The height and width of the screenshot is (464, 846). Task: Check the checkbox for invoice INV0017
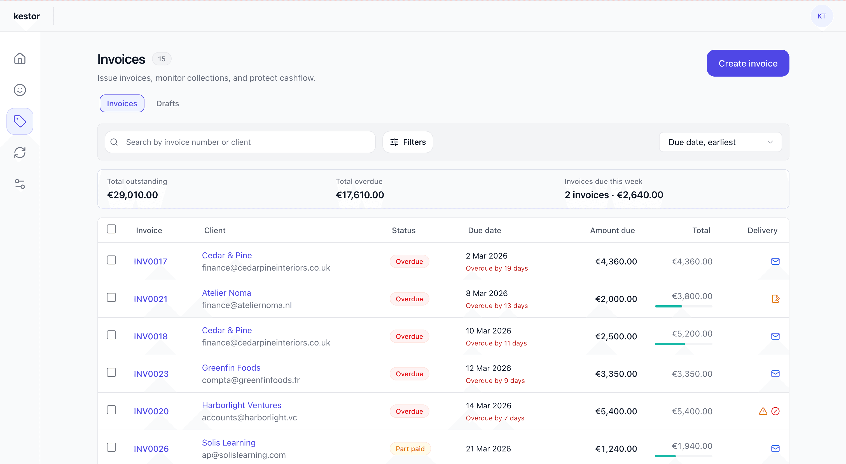pyautogui.click(x=111, y=260)
